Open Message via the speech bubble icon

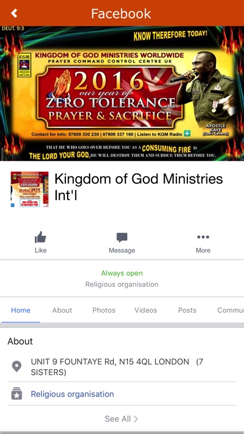pyautogui.click(x=122, y=237)
